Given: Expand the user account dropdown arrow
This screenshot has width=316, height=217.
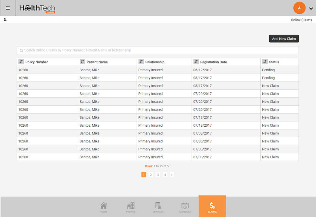Looking at the screenshot, I should (311, 9).
